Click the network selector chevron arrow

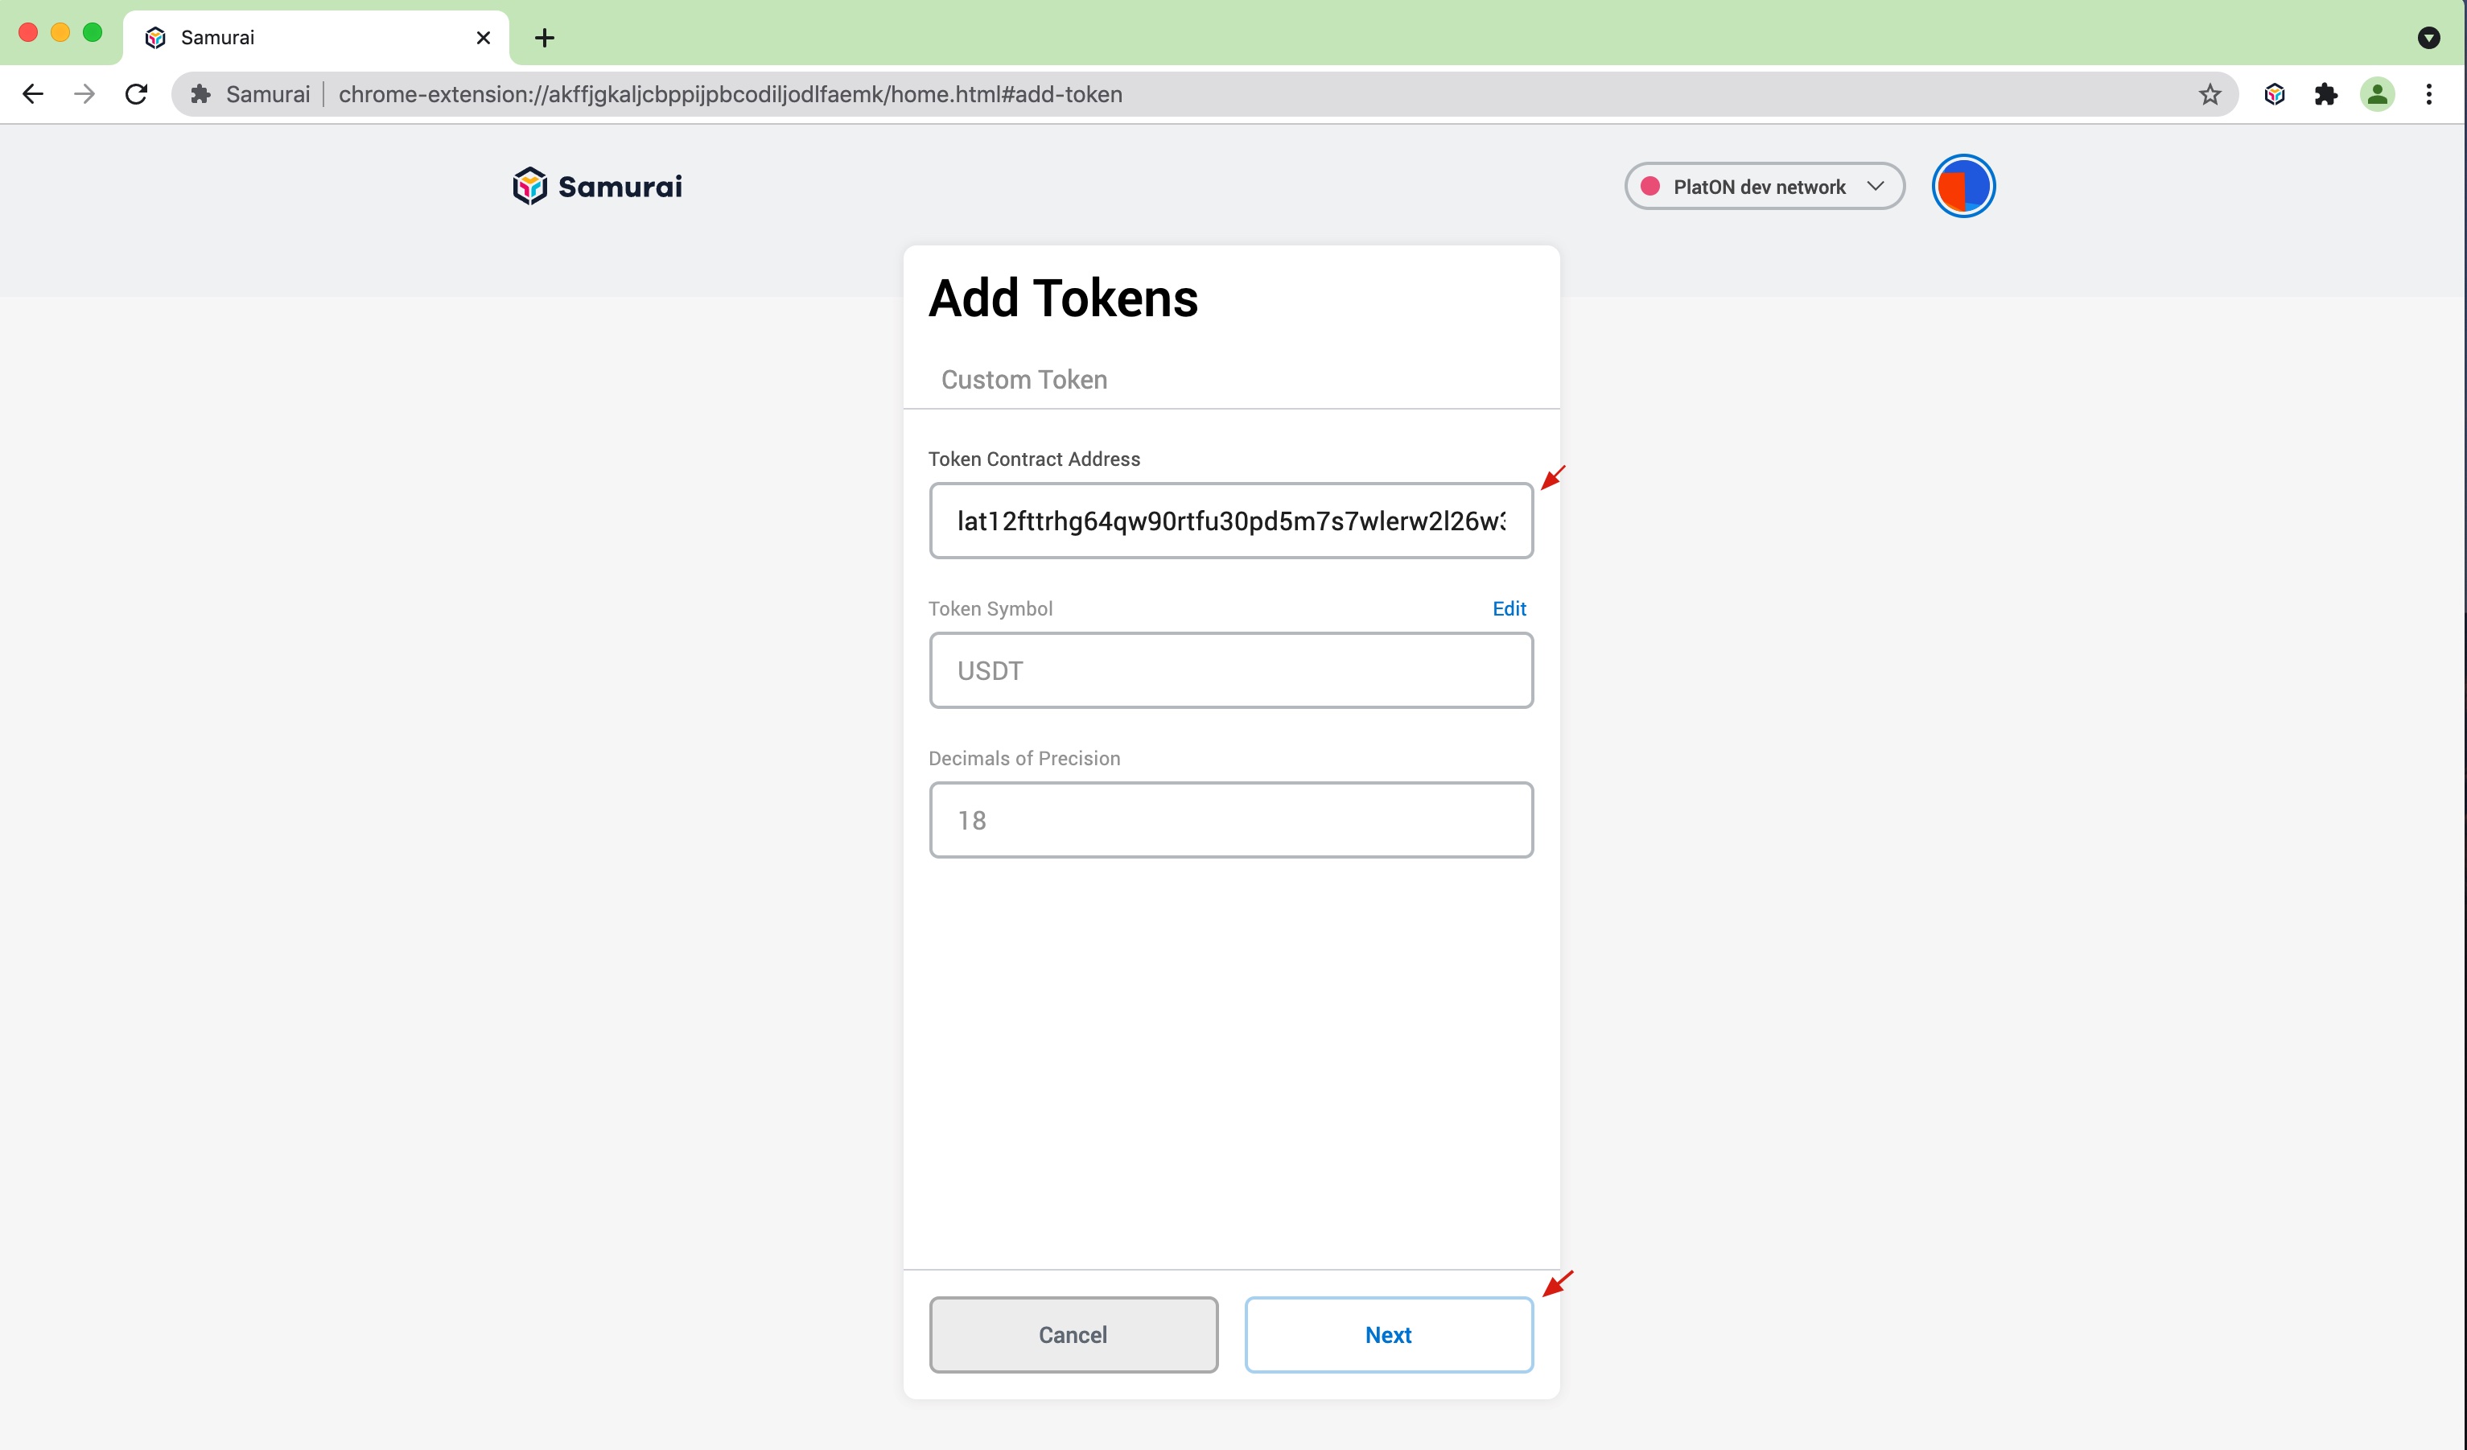click(x=1875, y=186)
